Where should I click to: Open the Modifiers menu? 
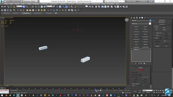click(x=36, y=4)
